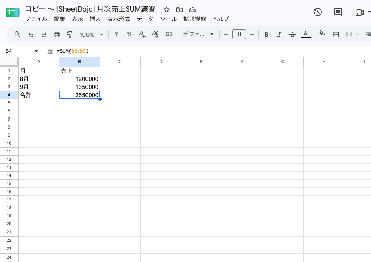Viewport: 371px width, 262px height.
Task: Select cell with value 1350000
Action: (79, 87)
